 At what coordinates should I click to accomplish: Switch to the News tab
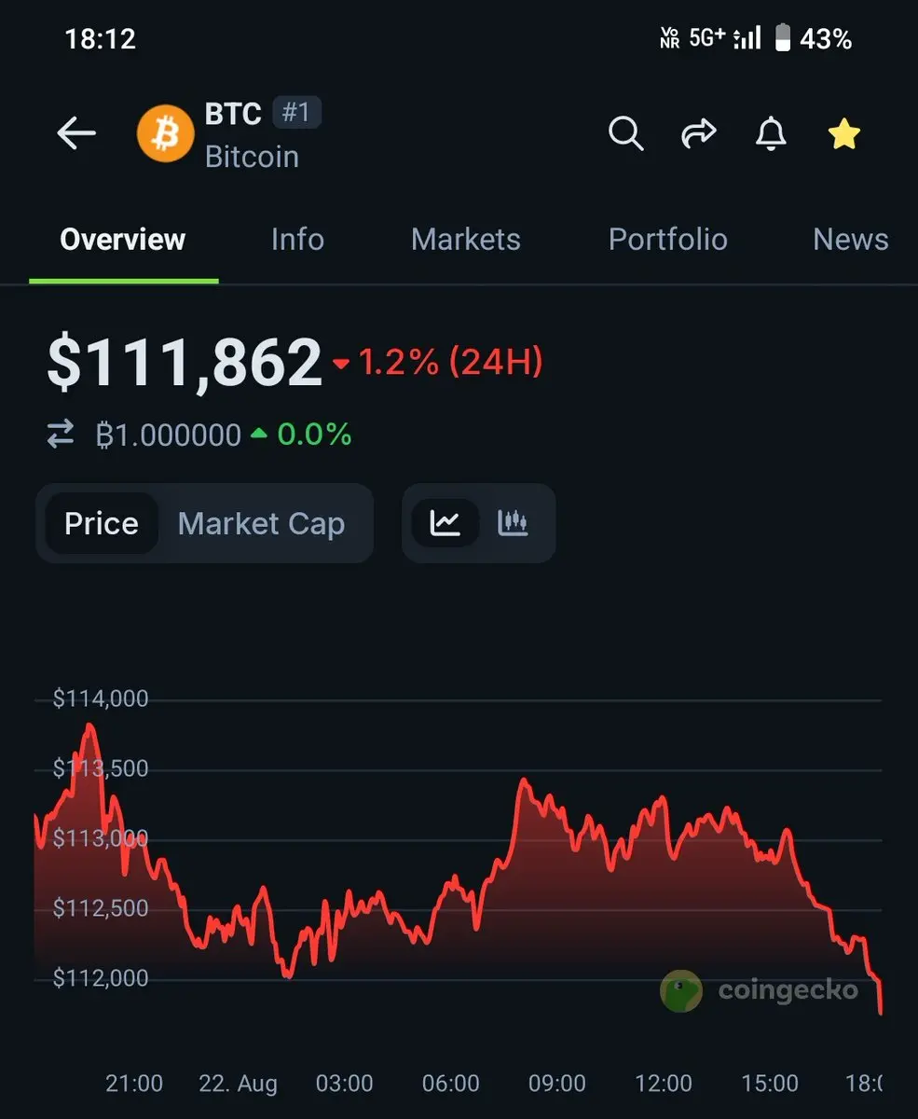851,240
